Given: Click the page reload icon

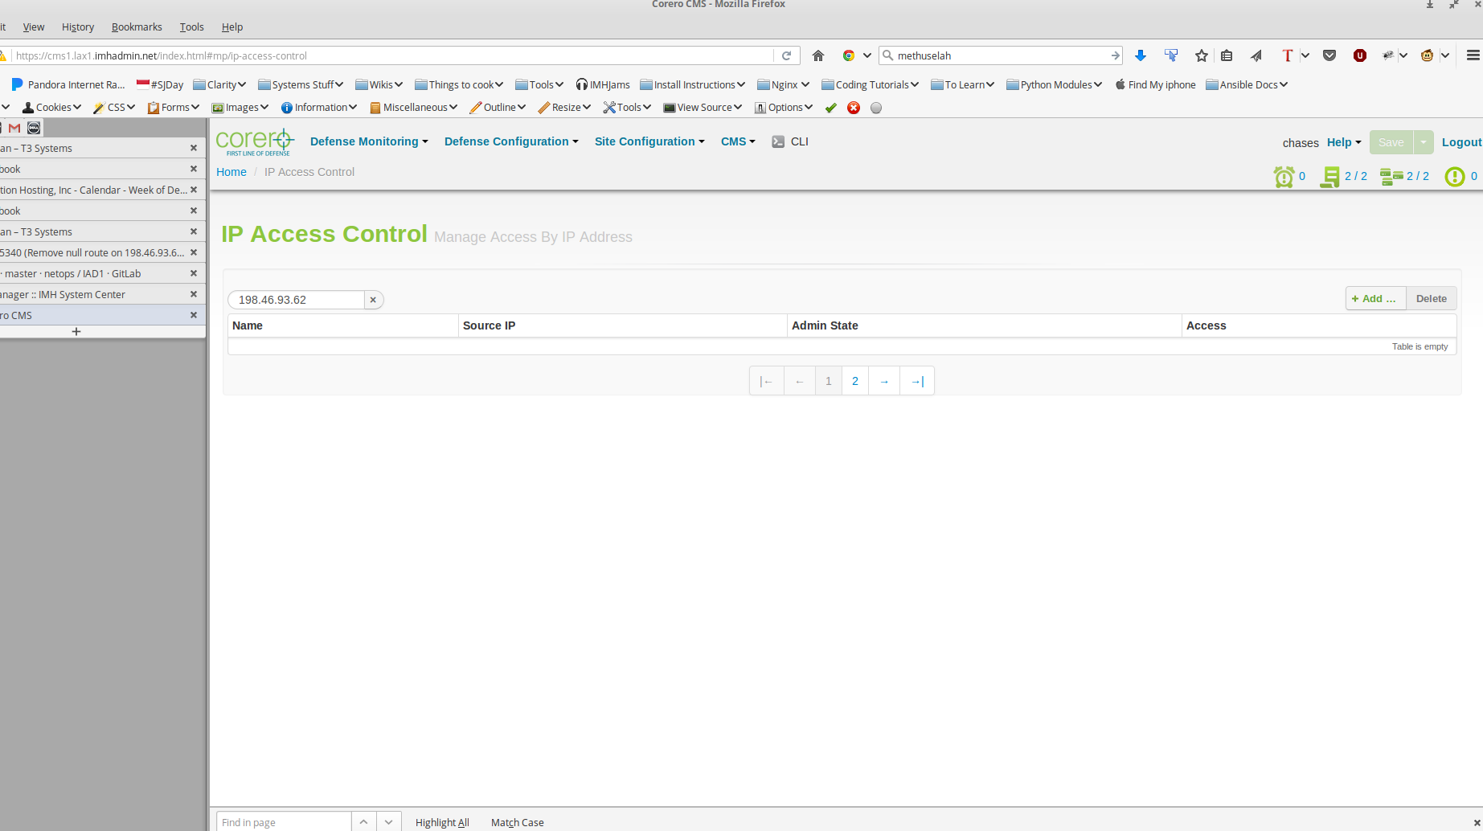Looking at the screenshot, I should [x=787, y=55].
